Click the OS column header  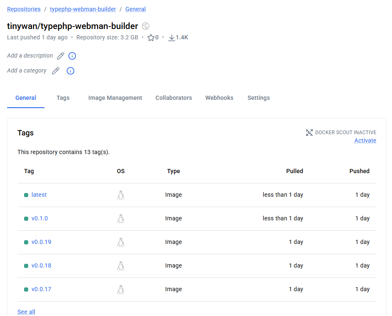click(121, 171)
